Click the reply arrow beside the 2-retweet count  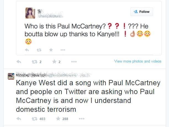coord(19,62)
